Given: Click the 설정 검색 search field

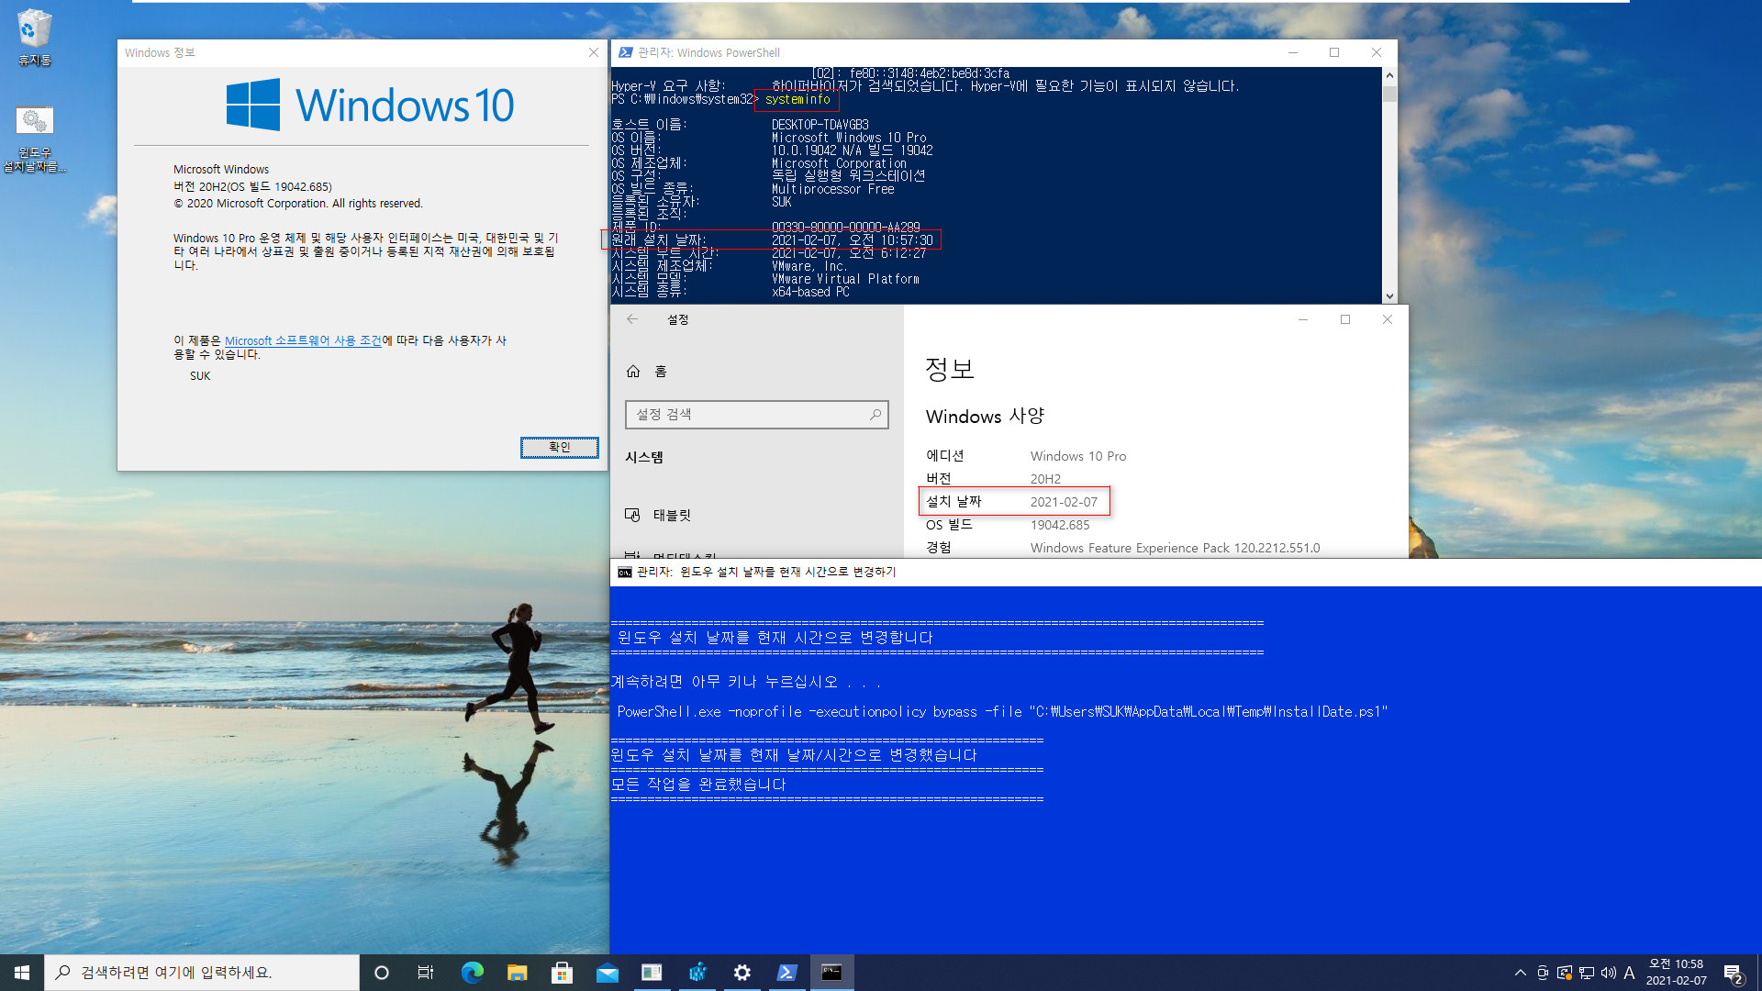Looking at the screenshot, I should [x=756, y=415].
